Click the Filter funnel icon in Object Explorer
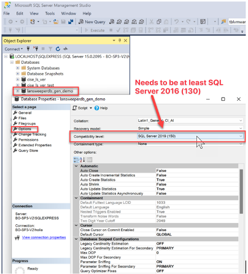Screen dimensions: 248x274 pos(50,49)
